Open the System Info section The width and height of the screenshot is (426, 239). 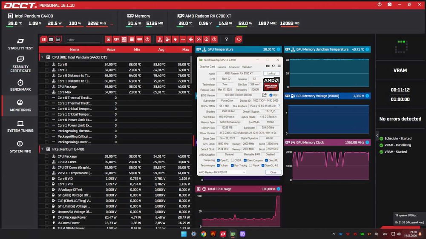20,147
